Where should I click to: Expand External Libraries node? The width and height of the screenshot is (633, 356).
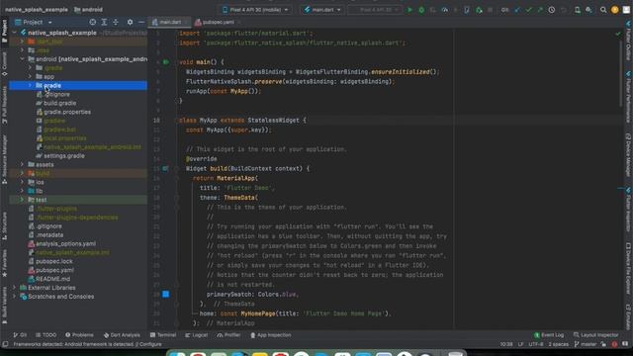tap(15, 288)
